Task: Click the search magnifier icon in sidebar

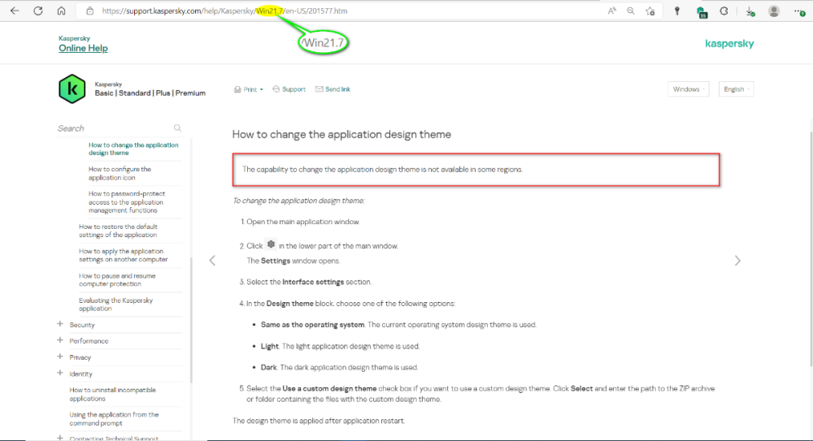Action: (177, 128)
